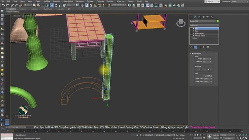Activate the Select Object tool
The width and height of the screenshot is (249, 140).
coord(34,5)
